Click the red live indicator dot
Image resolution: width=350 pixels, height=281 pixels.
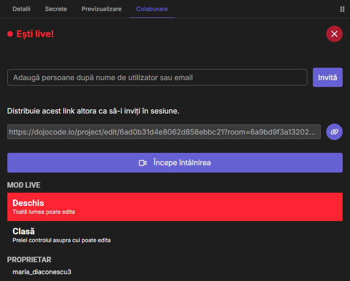click(10, 34)
